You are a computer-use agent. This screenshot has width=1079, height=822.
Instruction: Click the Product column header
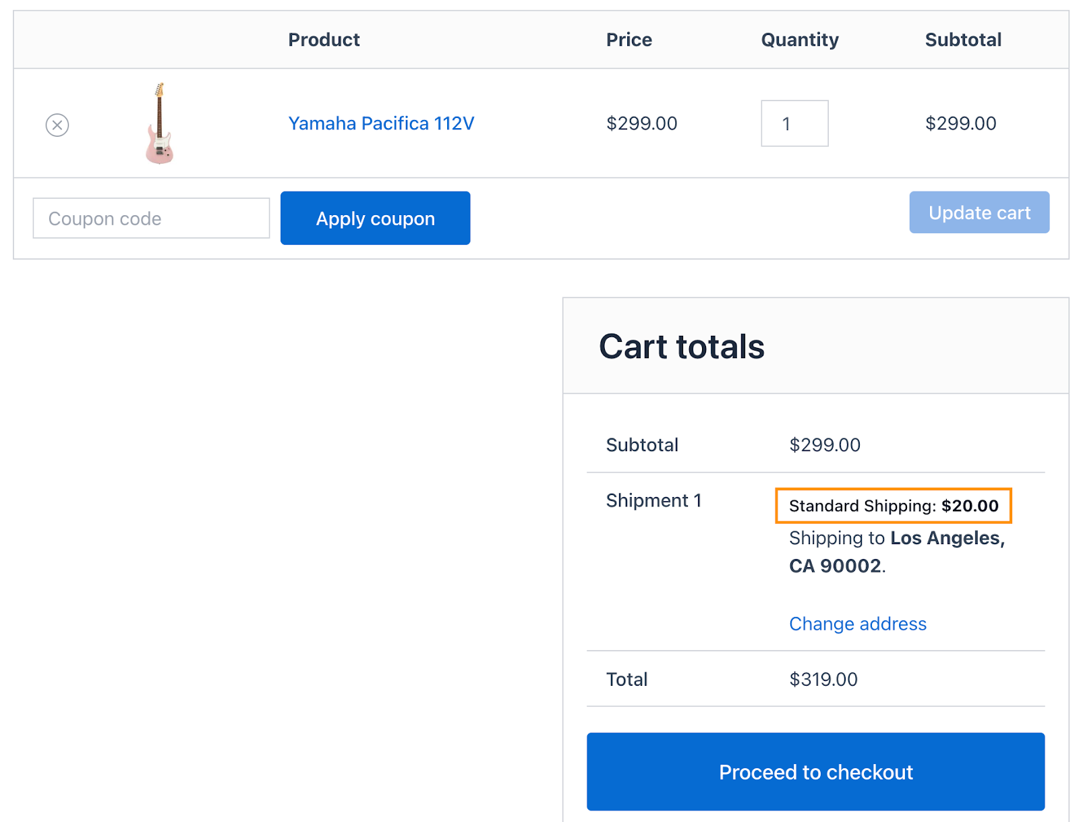(x=324, y=40)
